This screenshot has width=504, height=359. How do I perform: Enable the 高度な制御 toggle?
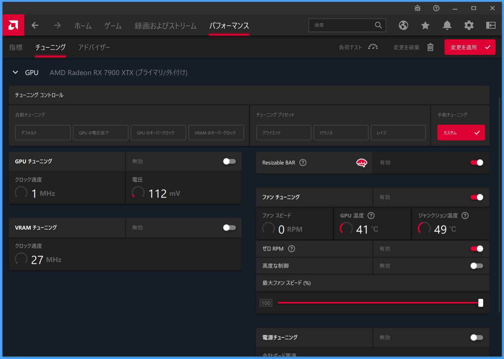pyautogui.click(x=477, y=266)
